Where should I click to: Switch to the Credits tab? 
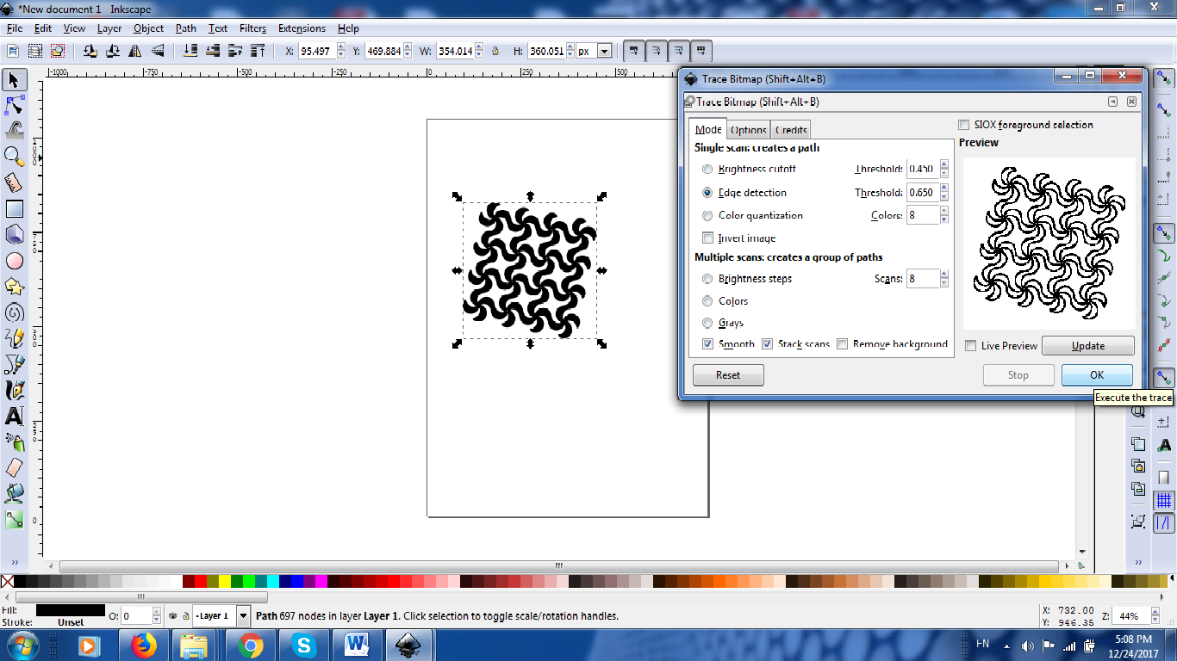click(x=791, y=130)
